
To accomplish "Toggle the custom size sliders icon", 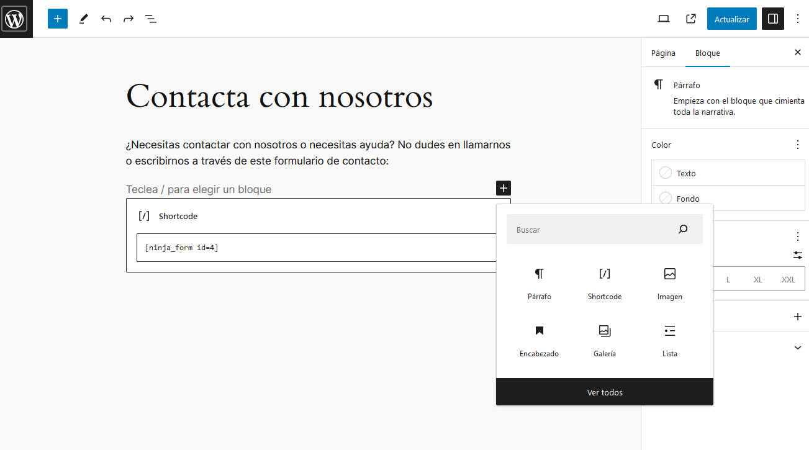I will click(798, 255).
